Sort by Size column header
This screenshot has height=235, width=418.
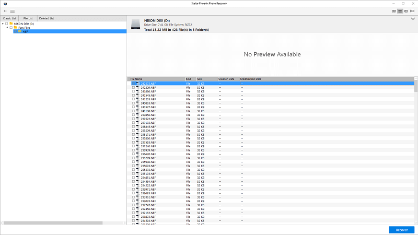207,79
